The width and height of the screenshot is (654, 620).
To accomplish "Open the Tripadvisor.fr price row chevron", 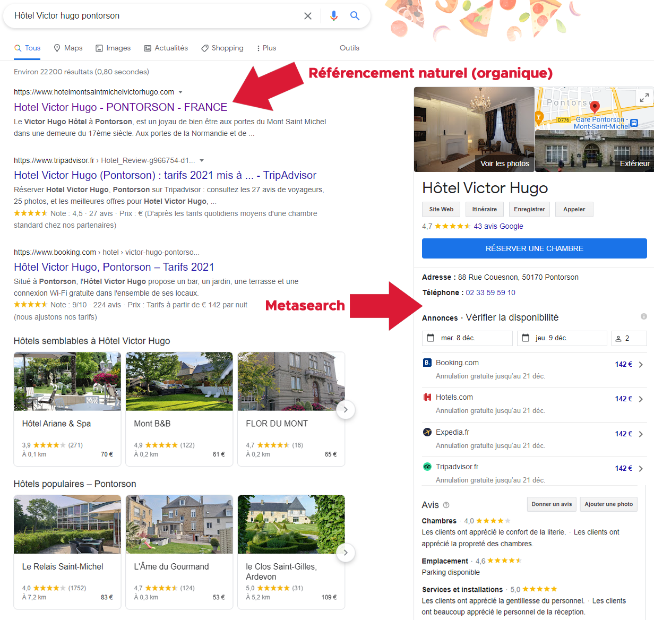I will click(641, 469).
